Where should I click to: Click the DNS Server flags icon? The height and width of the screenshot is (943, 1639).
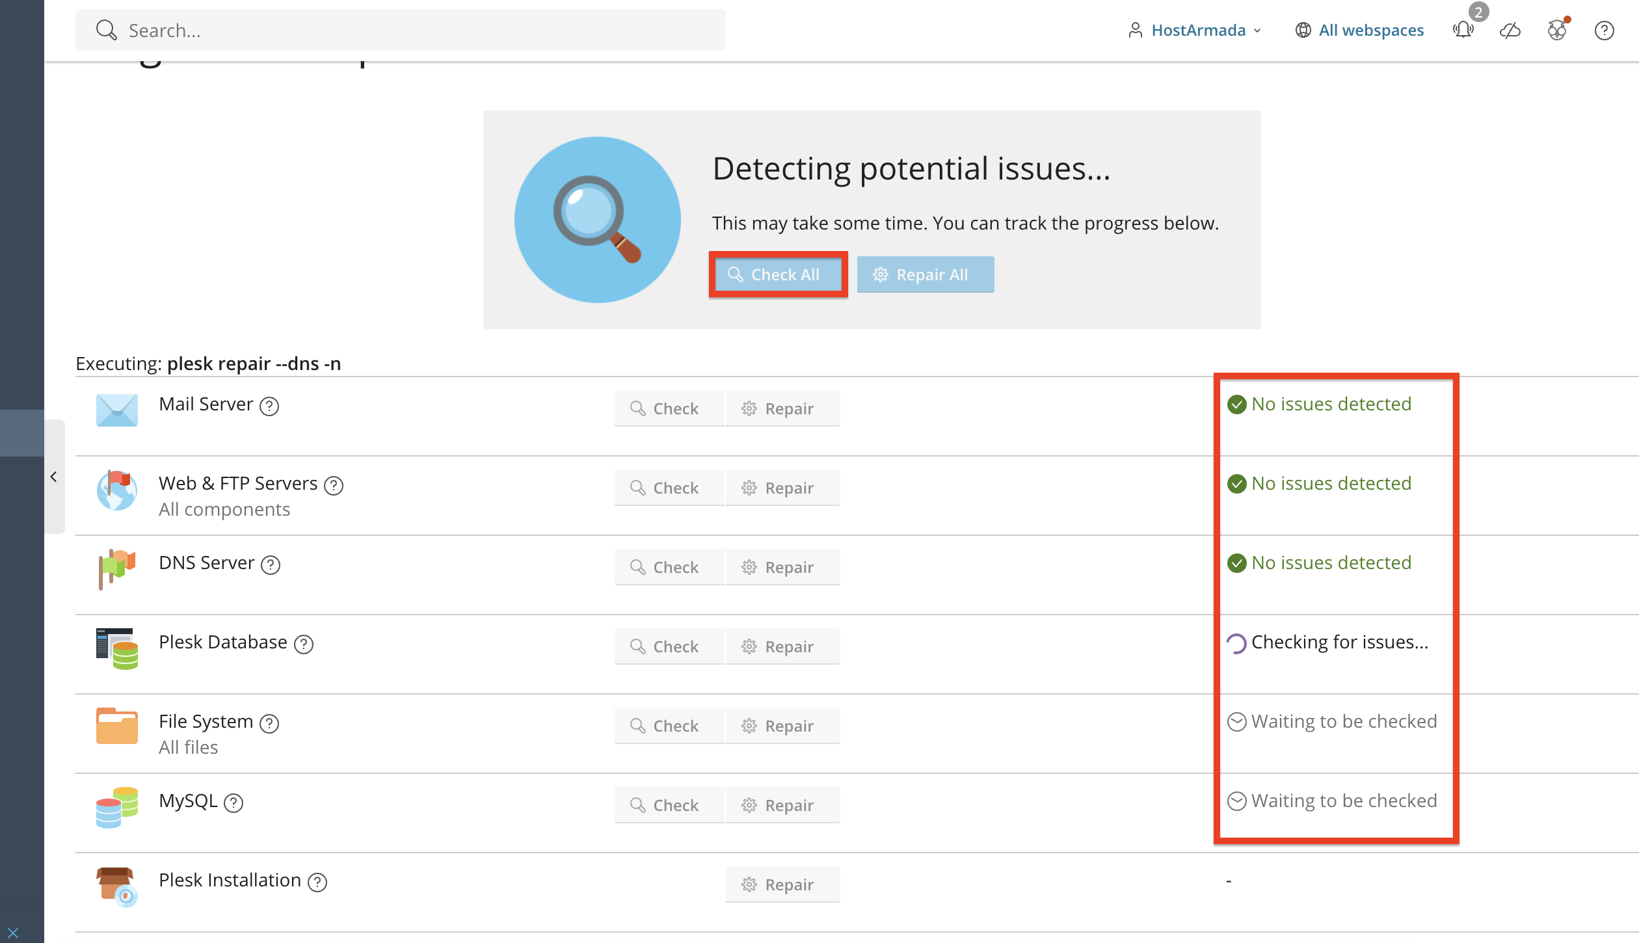coord(117,569)
